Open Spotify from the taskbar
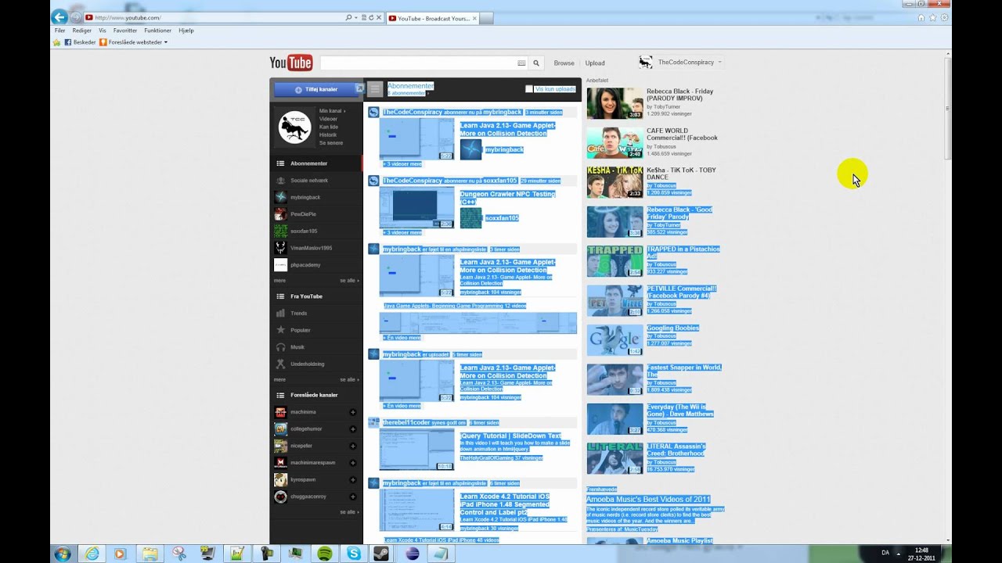This screenshot has width=1002, height=563. point(325,554)
